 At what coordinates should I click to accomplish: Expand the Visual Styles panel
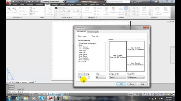point(67,17)
